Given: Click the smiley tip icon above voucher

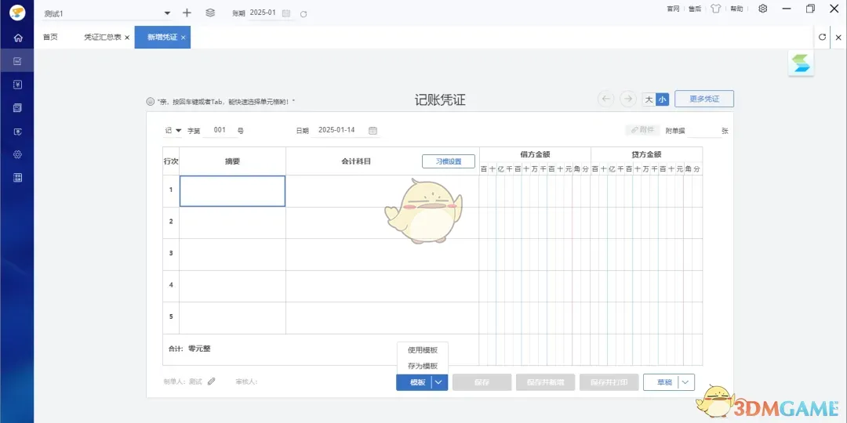Looking at the screenshot, I should coord(150,101).
